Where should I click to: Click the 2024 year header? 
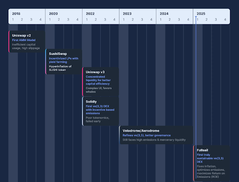click(164, 14)
